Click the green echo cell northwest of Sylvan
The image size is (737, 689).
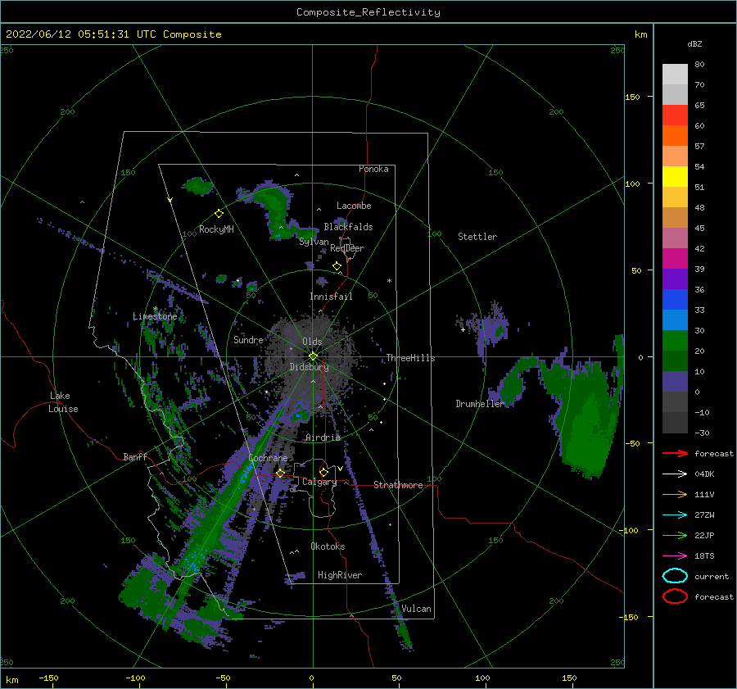278,207
